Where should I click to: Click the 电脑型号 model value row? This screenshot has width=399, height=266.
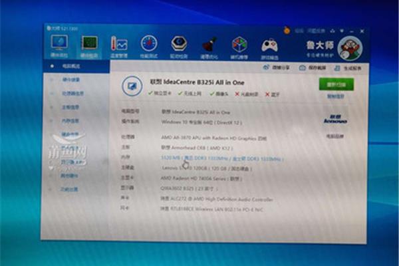click(196, 112)
